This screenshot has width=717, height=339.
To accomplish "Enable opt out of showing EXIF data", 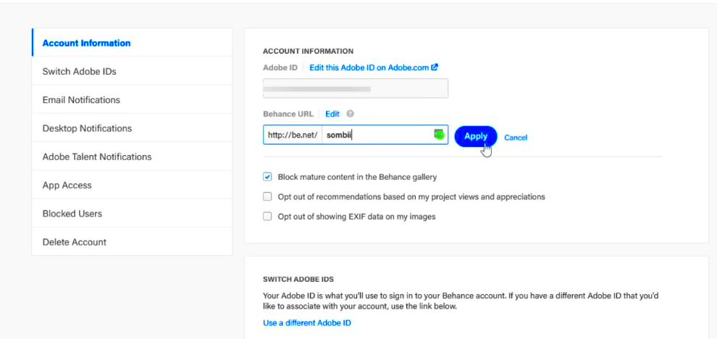I will point(267,217).
